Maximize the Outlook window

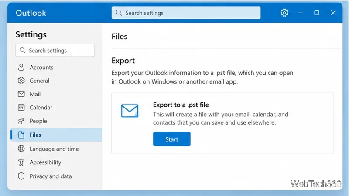(317, 13)
